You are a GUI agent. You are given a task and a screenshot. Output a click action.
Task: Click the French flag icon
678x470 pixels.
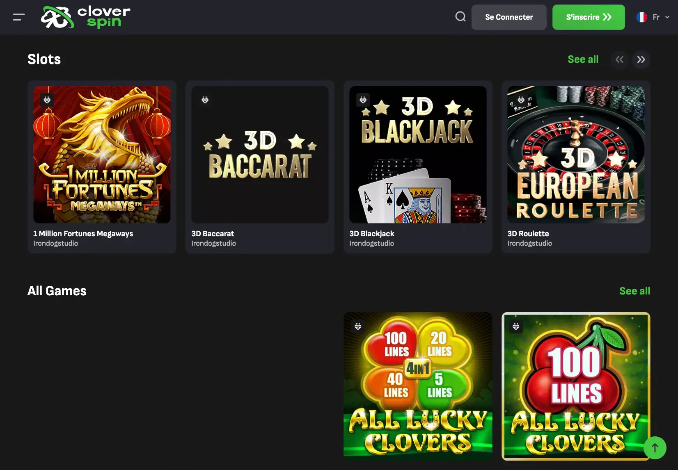coord(641,17)
